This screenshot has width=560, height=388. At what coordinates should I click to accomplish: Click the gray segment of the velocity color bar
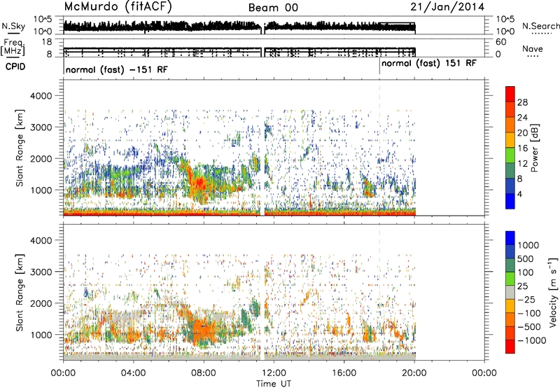(510, 292)
